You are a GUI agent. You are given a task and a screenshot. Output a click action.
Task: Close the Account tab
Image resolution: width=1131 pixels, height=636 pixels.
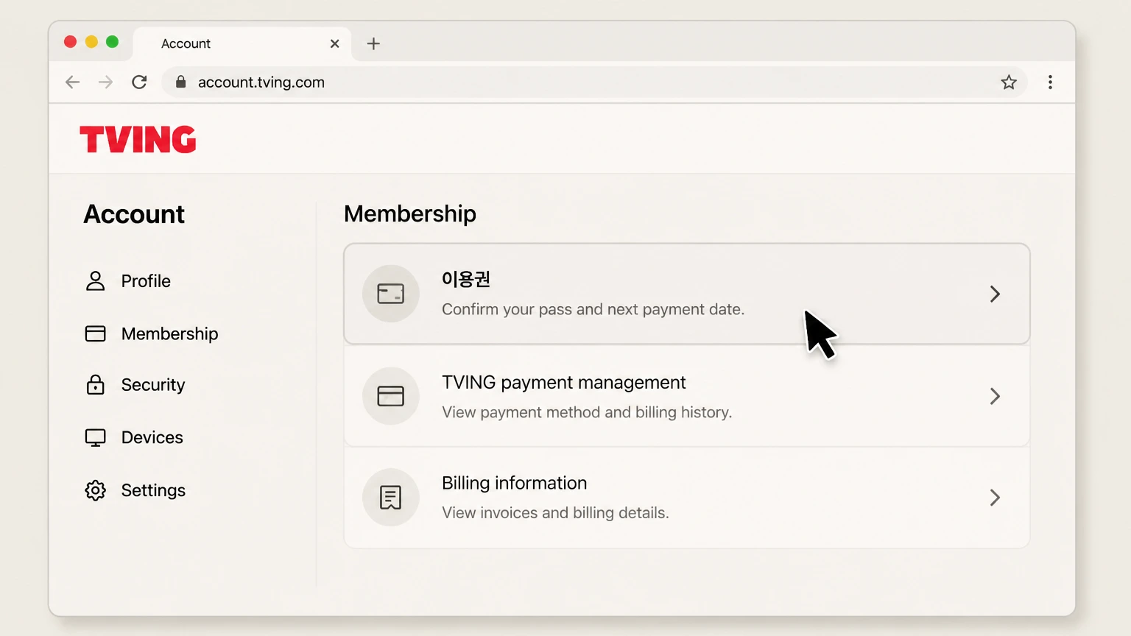click(x=334, y=43)
